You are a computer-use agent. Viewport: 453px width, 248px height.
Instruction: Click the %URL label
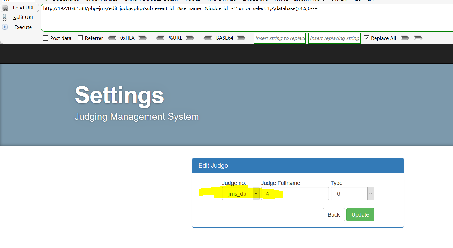pos(175,38)
